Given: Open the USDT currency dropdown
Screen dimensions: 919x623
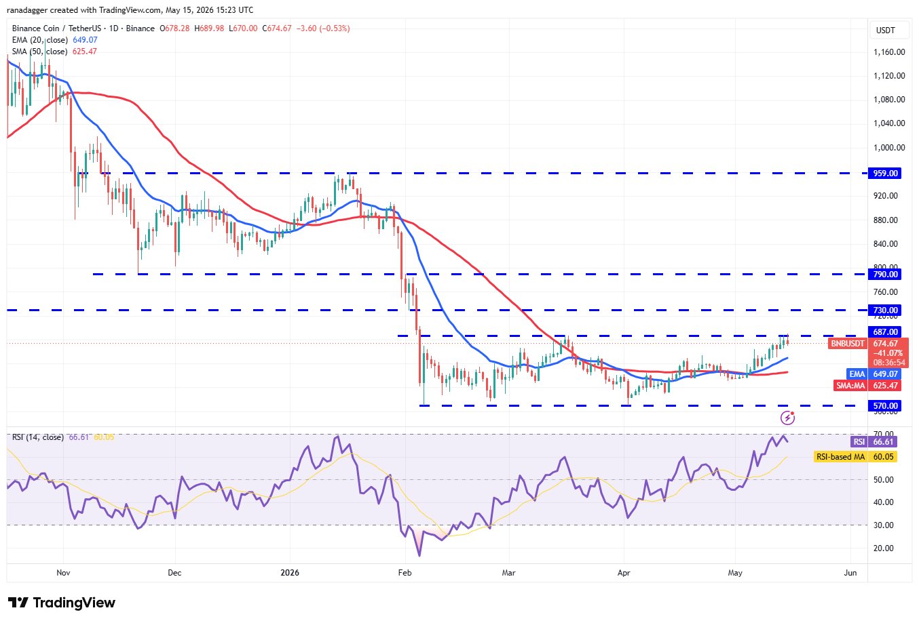Looking at the screenshot, I should pos(886,31).
